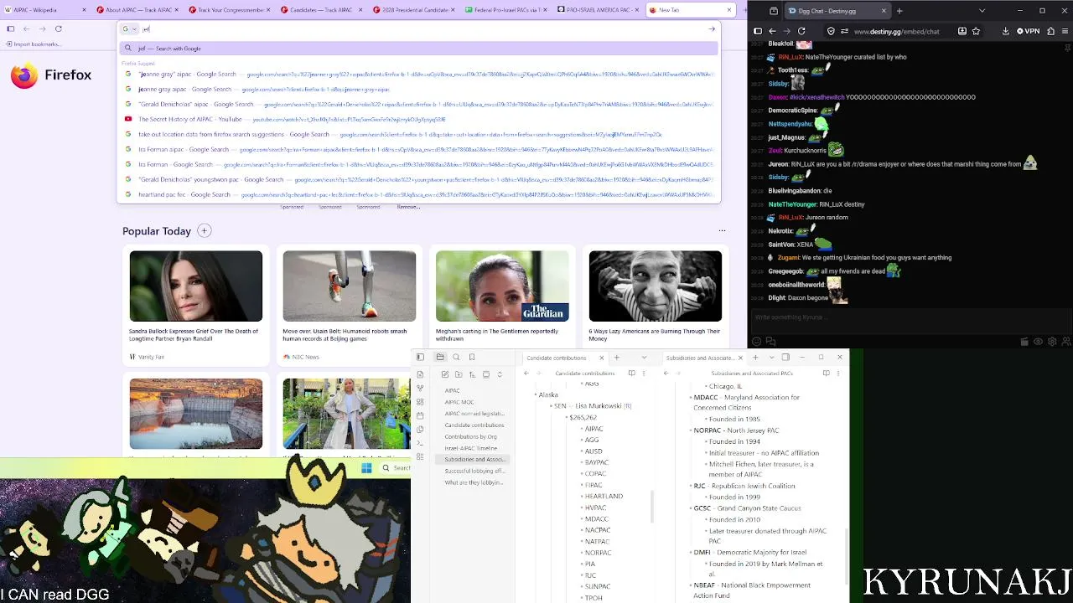Add new tab in left Obsidian pane

tap(617, 358)
